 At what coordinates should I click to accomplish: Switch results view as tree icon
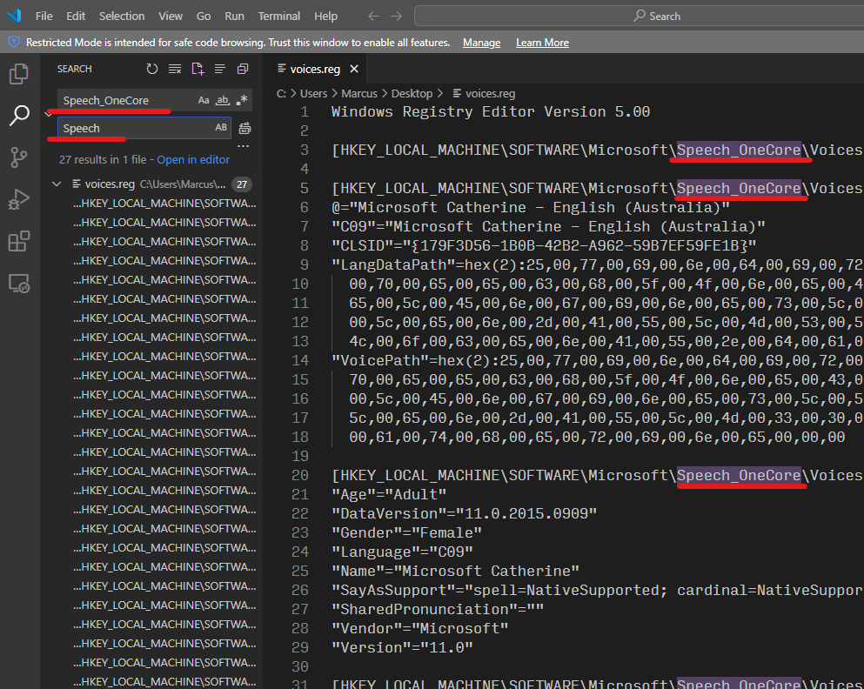[x=220, y=69]
